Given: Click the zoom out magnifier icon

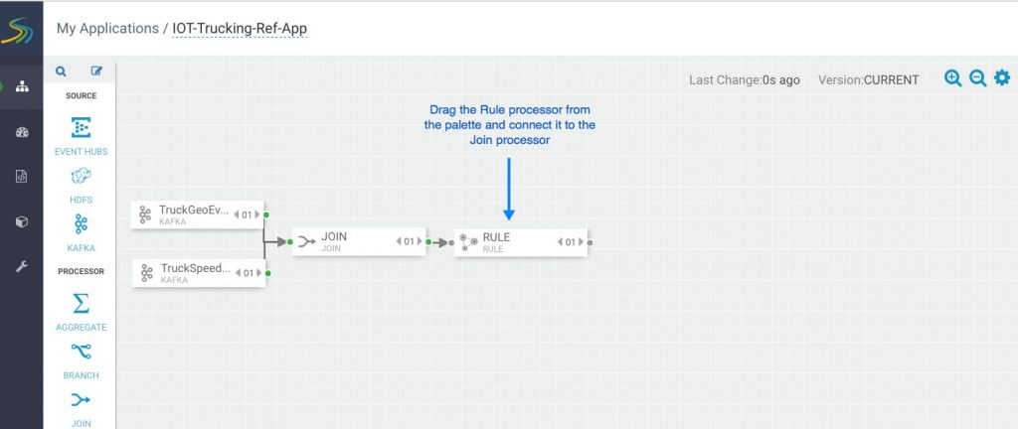Looking at the screenshot, I should point(977,78).
